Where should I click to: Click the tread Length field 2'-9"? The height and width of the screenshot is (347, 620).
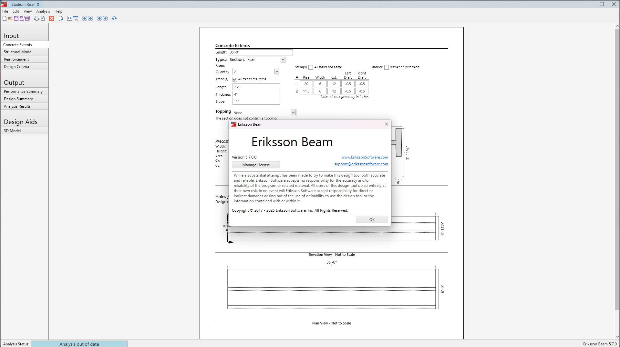[256, 87]
